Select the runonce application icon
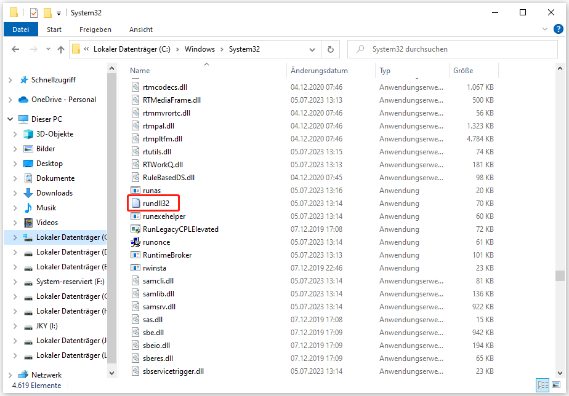This screenshot has width=569, height=396. click(x=137, y=242)
